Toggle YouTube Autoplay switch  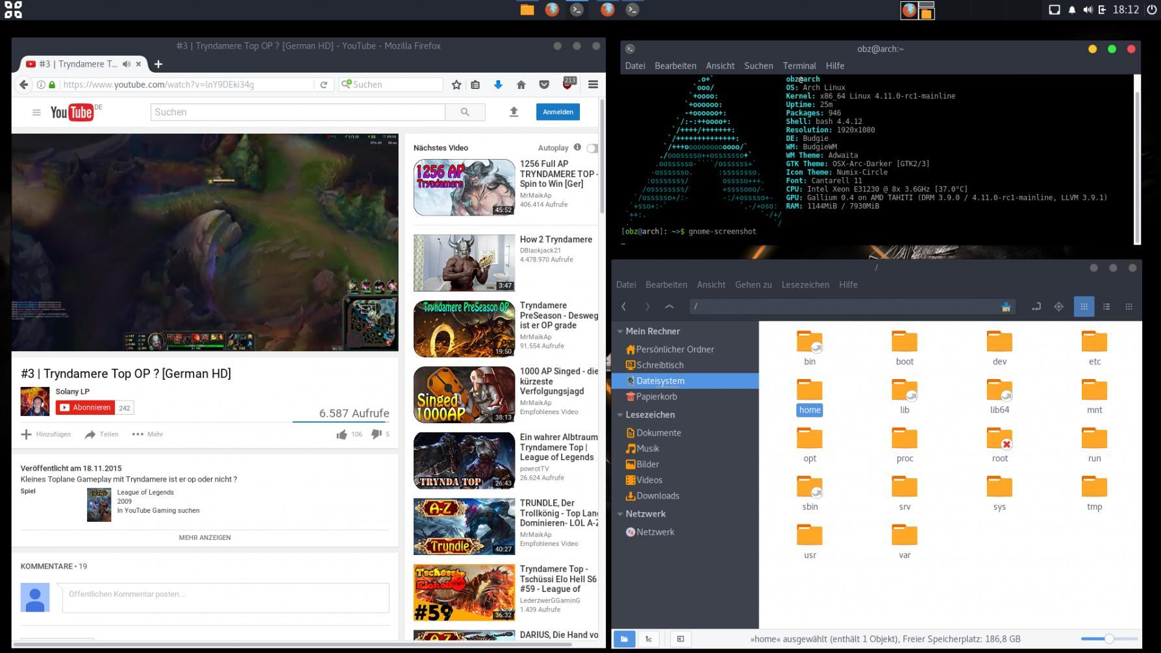[592, 148]
